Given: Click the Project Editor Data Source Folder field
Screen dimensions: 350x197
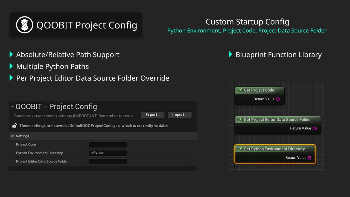Looking at the screenshot, I should (x=107, y=161).
